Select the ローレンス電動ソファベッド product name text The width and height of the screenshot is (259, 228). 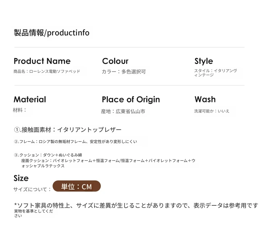(x=55, y=72)
